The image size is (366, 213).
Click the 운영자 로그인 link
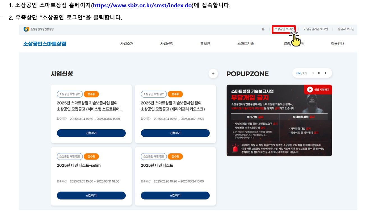pos(346,29)
